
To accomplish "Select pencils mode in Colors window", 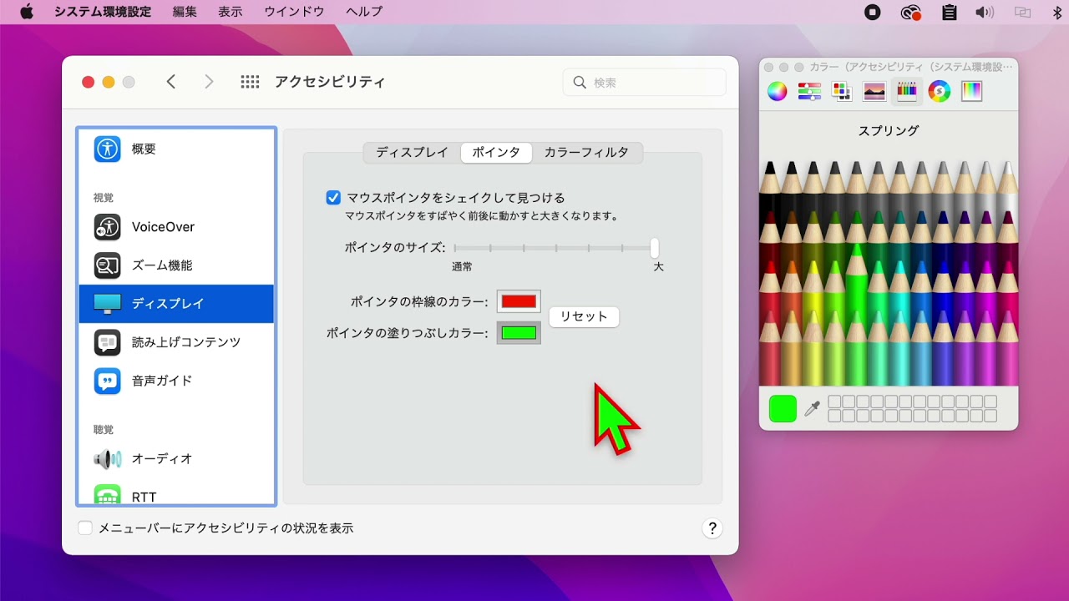I will [907, 92].
